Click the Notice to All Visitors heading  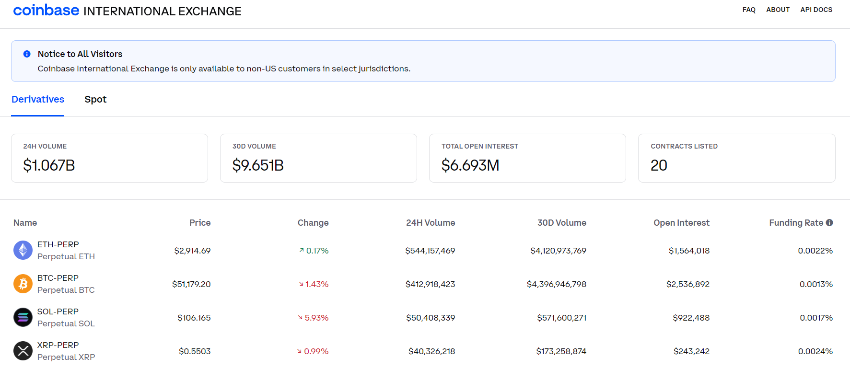(80, 54)
